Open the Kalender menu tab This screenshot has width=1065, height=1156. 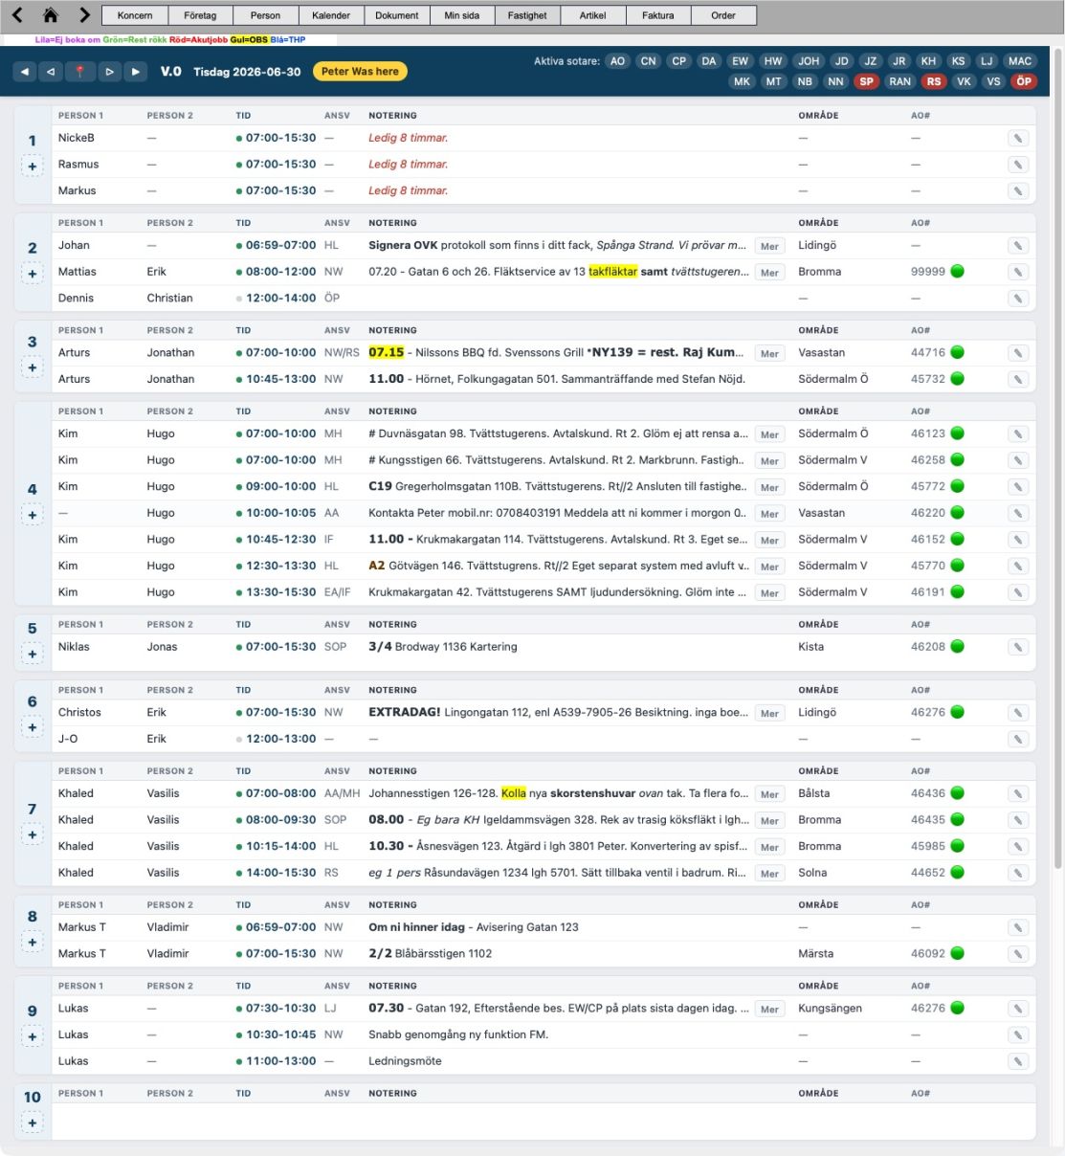click(x=331, y=15)
